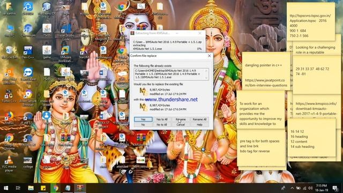Open the college desktop icon
Viewport: 343px width, 193px height.
(28, 162)
